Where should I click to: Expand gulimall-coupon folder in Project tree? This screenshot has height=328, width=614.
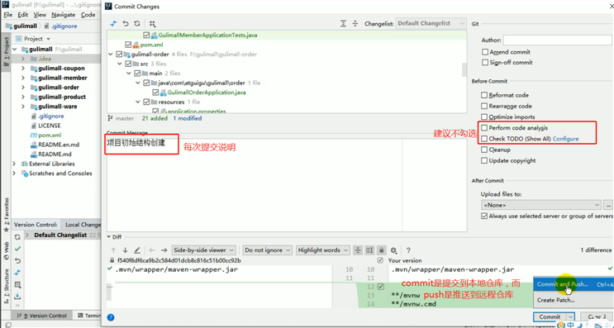(23, 68)
